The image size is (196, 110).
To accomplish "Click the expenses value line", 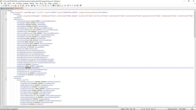I will (30, 66).
